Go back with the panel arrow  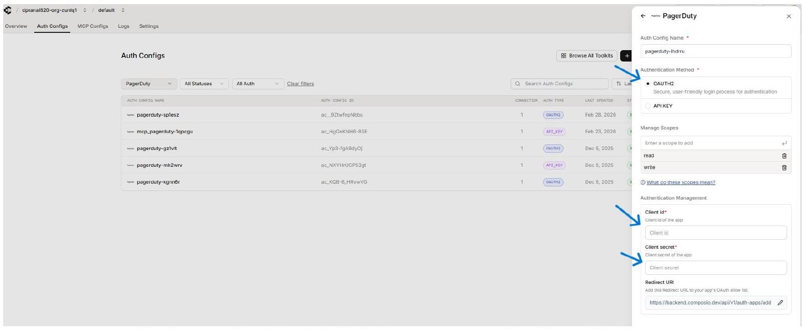[x=643, y=16]
